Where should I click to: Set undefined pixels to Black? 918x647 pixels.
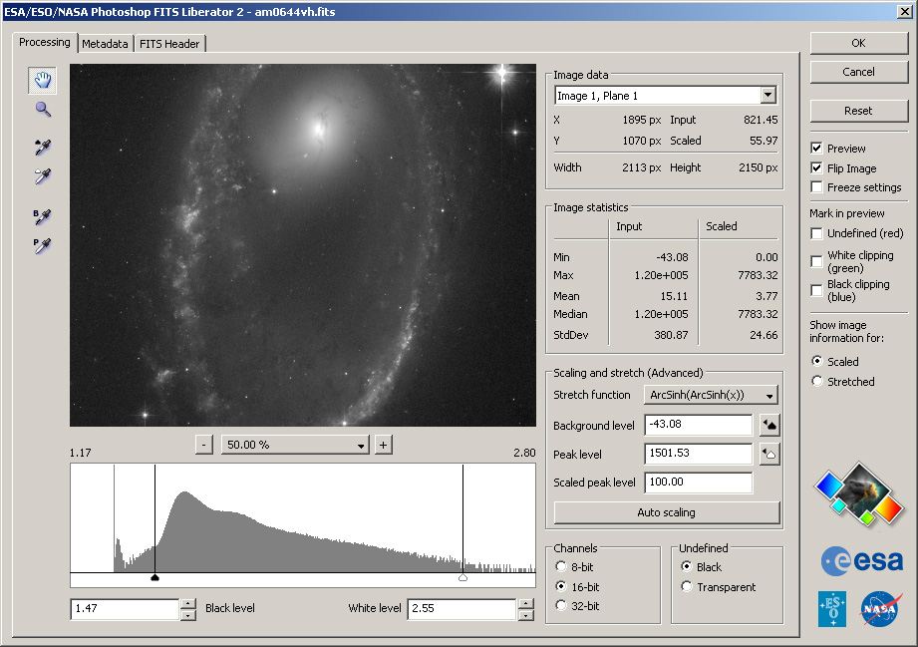coord(687,567)
